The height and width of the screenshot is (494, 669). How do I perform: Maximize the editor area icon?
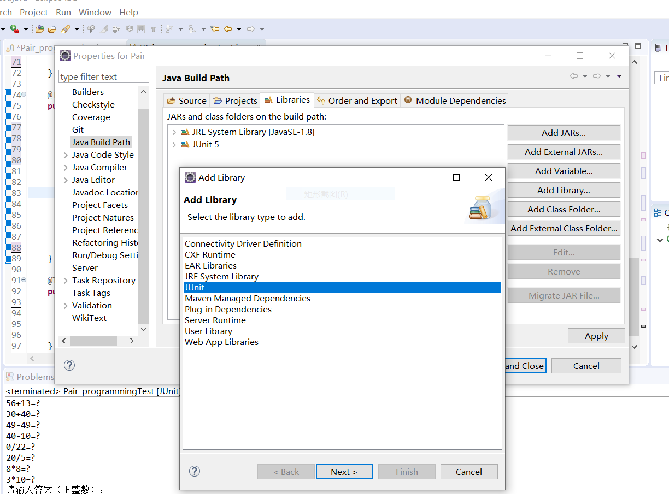tap(637, 46)
